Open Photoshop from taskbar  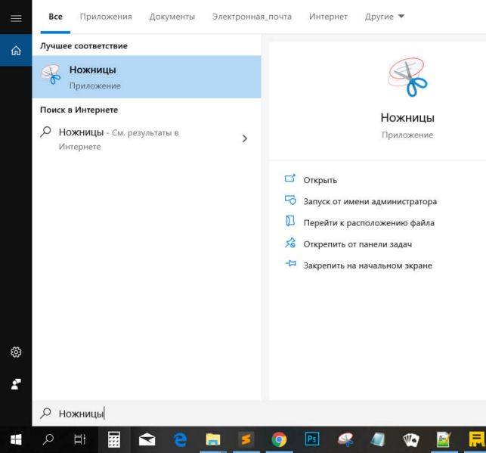312,439
